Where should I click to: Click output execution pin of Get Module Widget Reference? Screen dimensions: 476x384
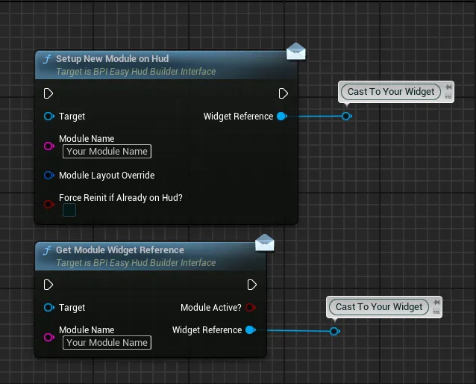pos(252,285)
